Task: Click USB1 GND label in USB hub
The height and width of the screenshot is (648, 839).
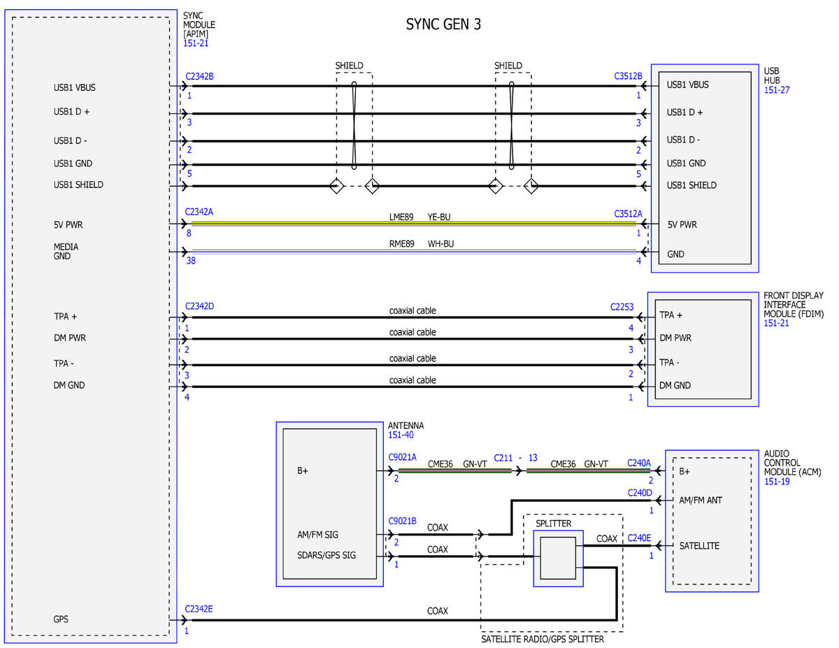Action: click(686, 164)
